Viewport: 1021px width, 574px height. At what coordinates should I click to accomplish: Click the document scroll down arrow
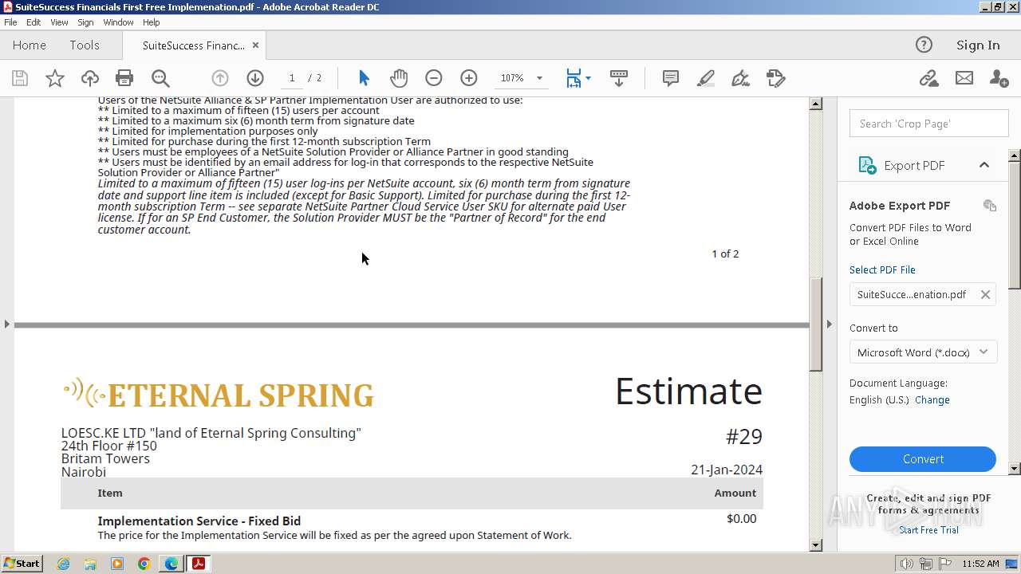click(x=816, y=545)
